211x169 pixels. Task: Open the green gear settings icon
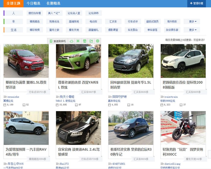(97, 41)
